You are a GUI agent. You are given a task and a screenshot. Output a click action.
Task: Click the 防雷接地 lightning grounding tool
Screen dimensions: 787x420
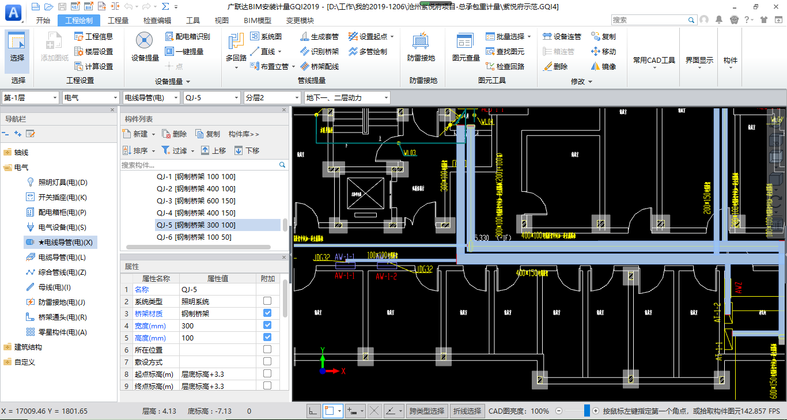(421, 47)
